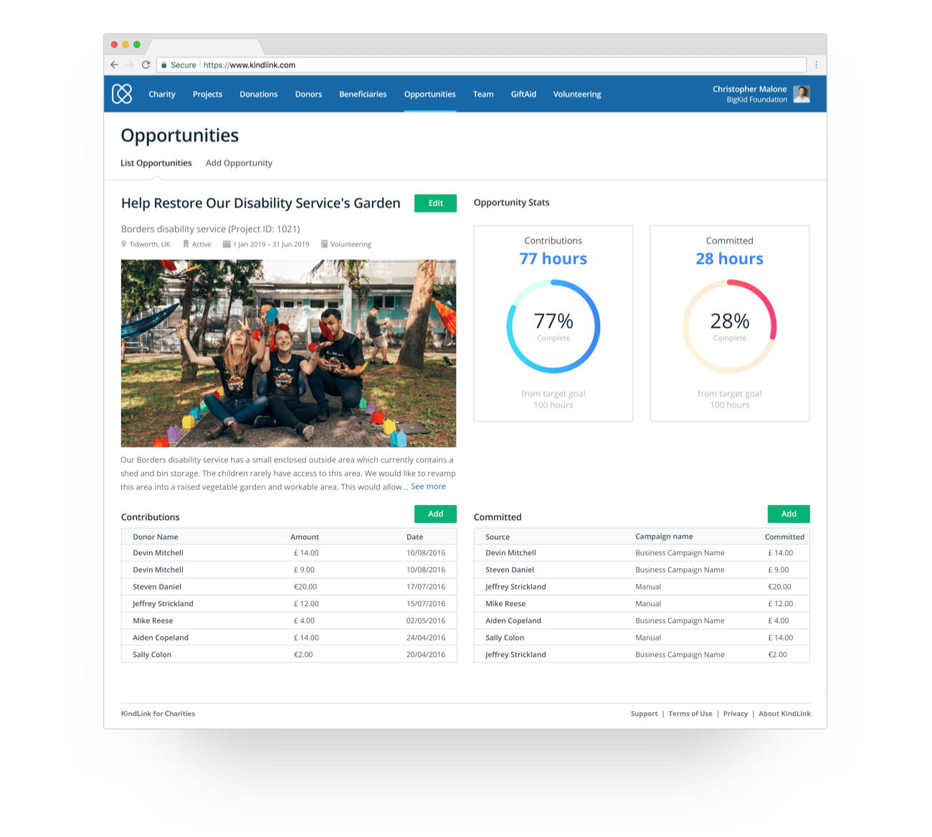
Task: Click the location pin icon near Tidworth
Action: 123,244
